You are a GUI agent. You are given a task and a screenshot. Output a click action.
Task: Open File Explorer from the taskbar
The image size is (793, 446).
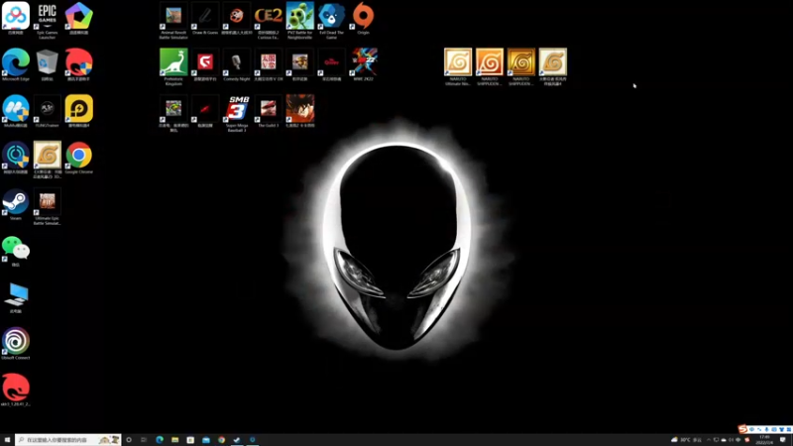click(x=175, y=440)
